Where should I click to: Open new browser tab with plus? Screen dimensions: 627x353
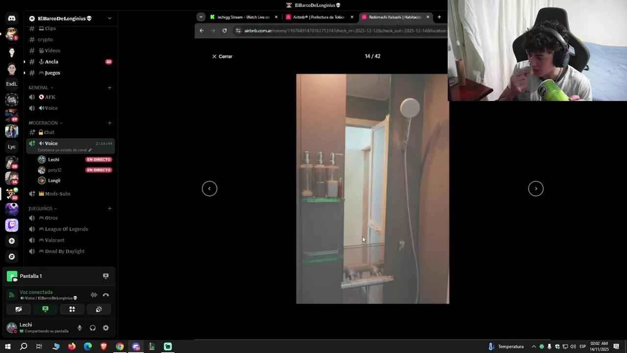click(439, 17)
